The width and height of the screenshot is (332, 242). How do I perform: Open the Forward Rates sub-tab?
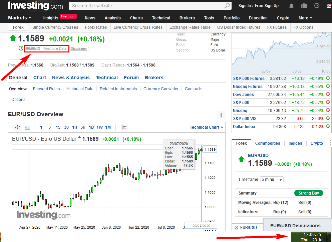tap(46, 89)
